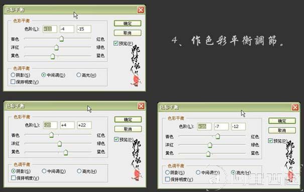The height and width of the screenshot is (192, 304).
Task: Click the 蓝色 label in the +22 dialog
Action: (x=100, y=151)
